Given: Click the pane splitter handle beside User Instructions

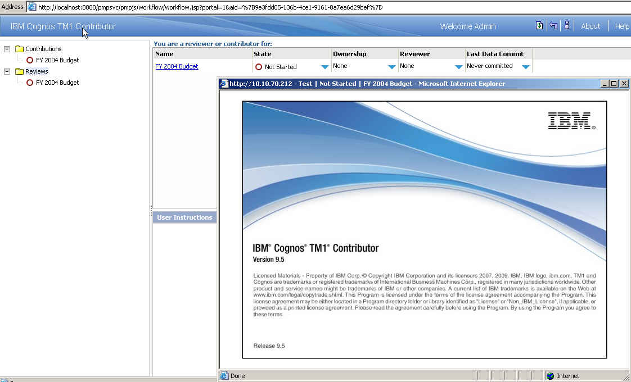Looking at the screenshot, I should [x=151, y=210].
